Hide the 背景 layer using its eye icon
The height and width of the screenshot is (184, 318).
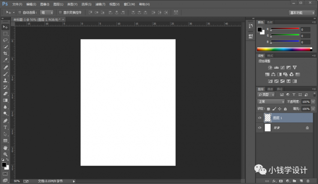click(259, 128)
